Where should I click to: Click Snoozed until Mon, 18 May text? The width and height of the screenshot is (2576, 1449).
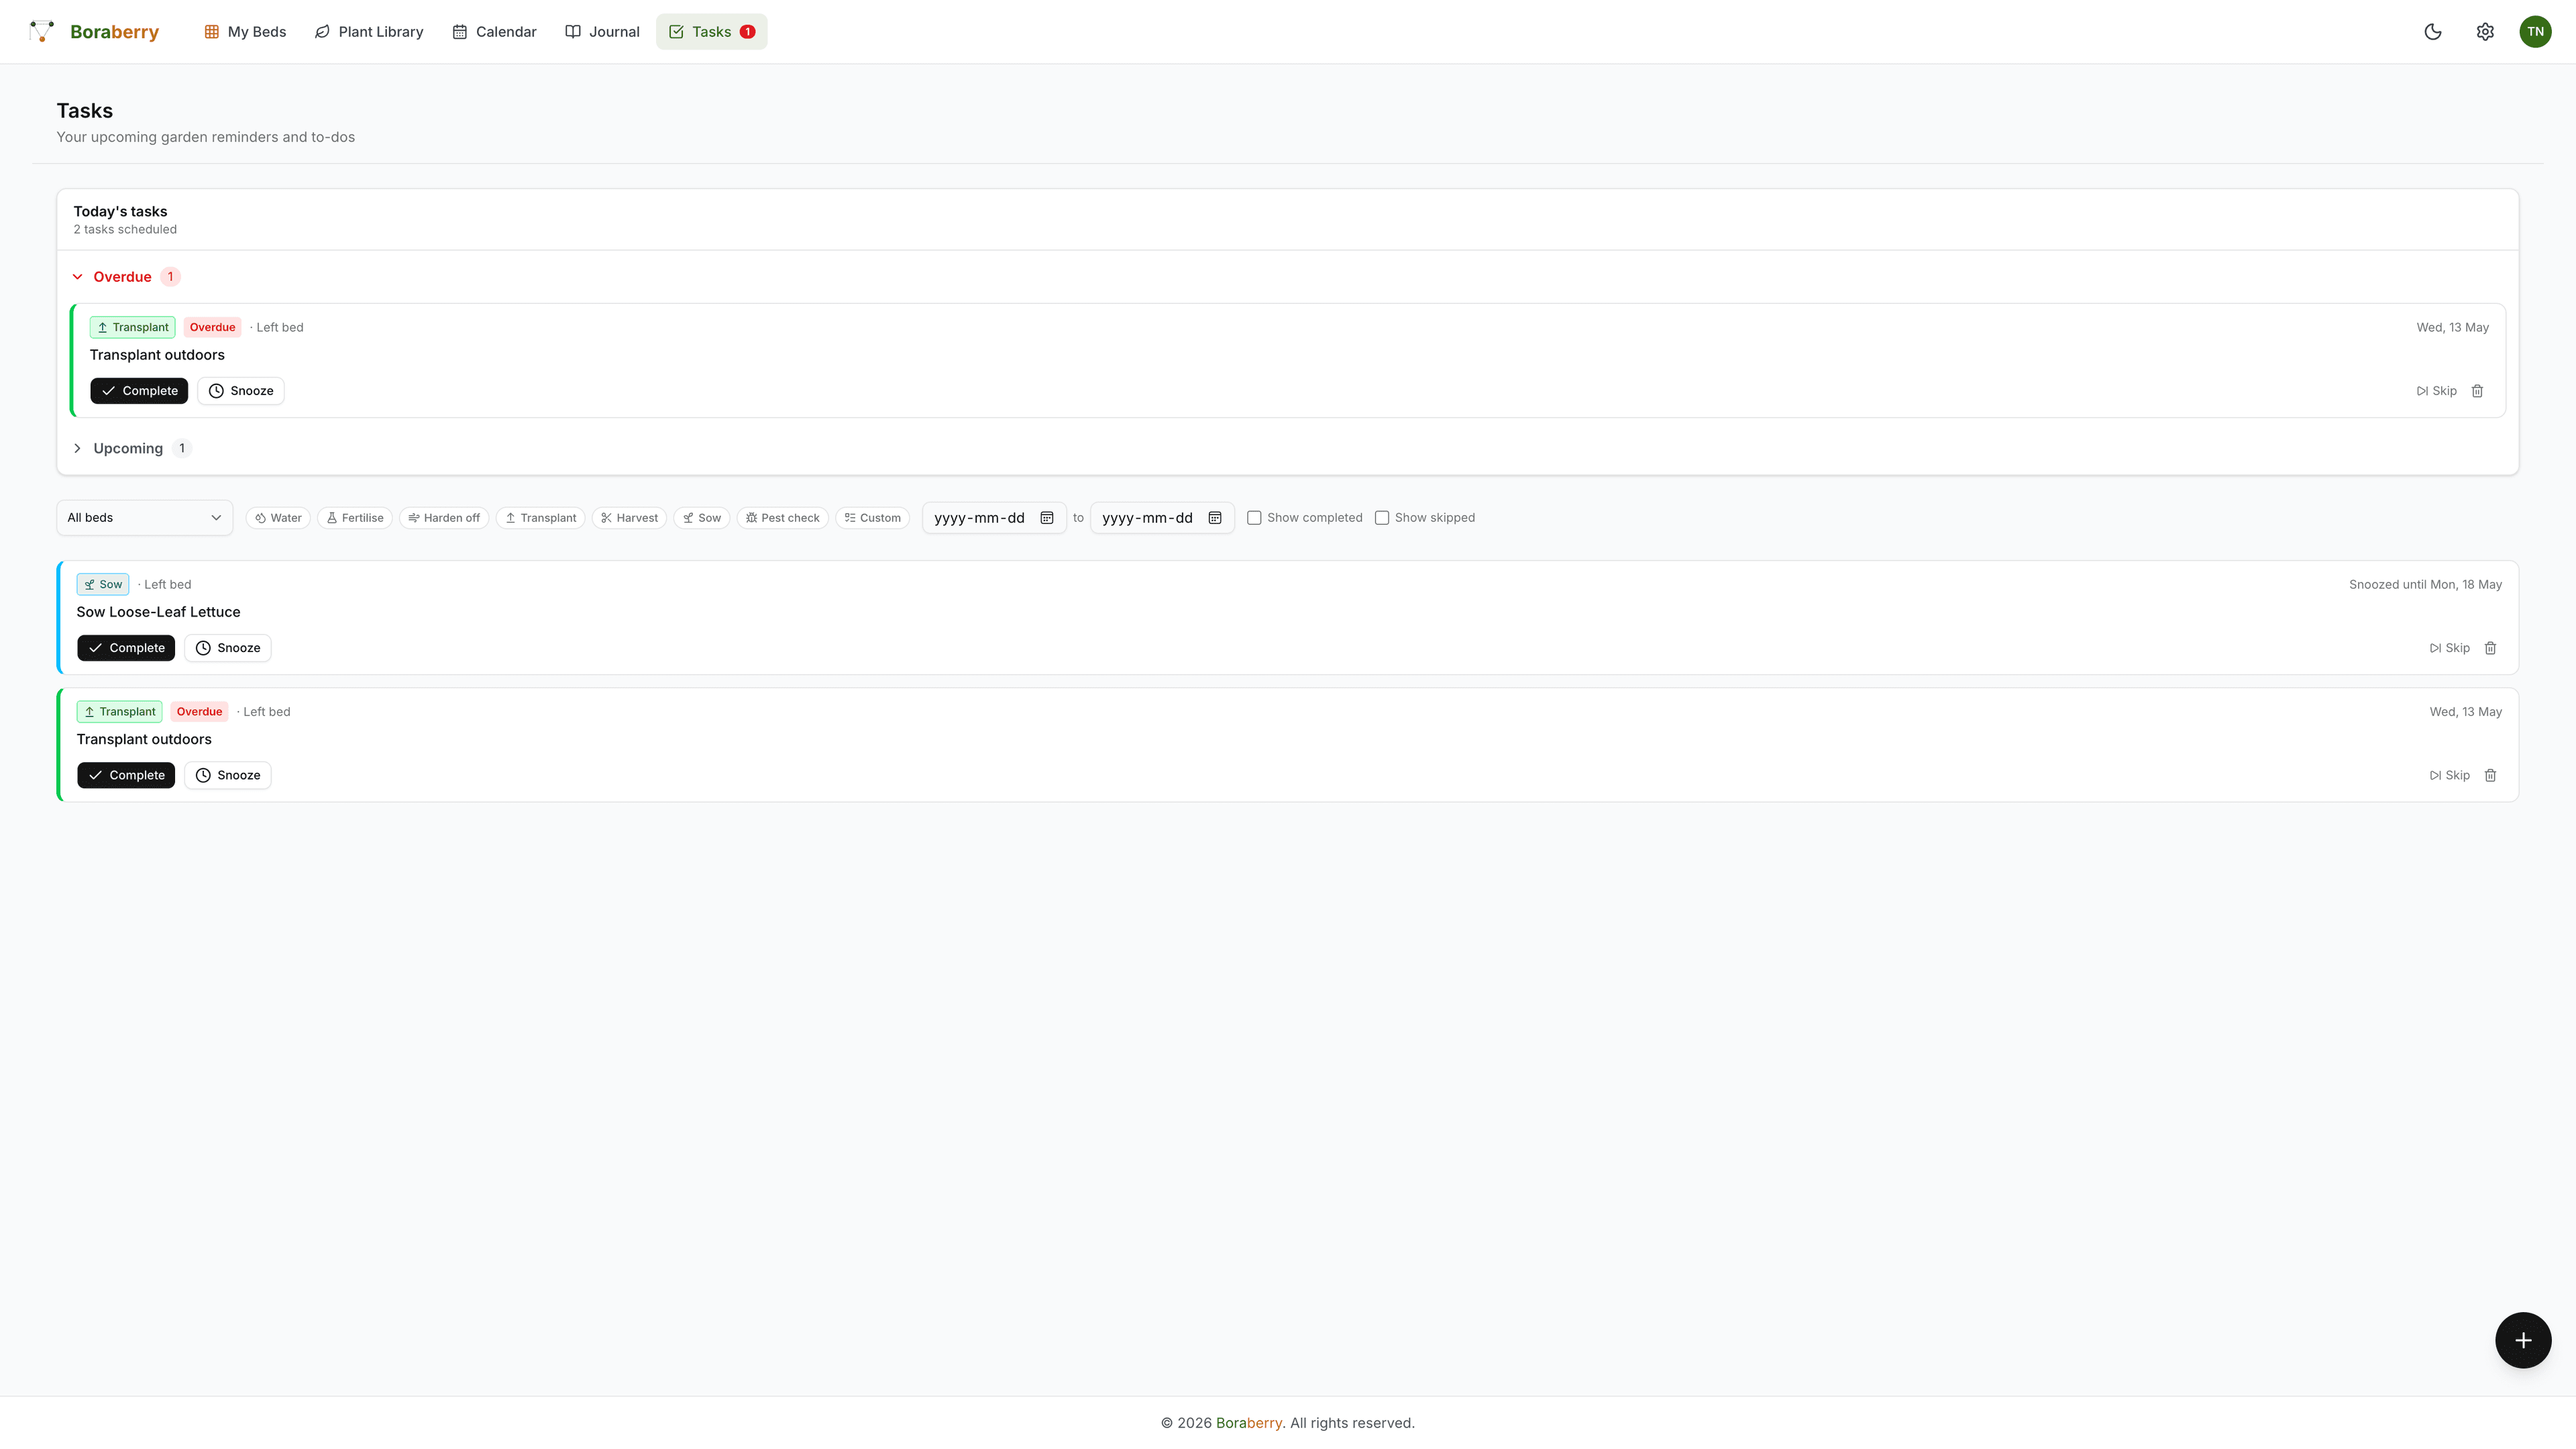2425,585
